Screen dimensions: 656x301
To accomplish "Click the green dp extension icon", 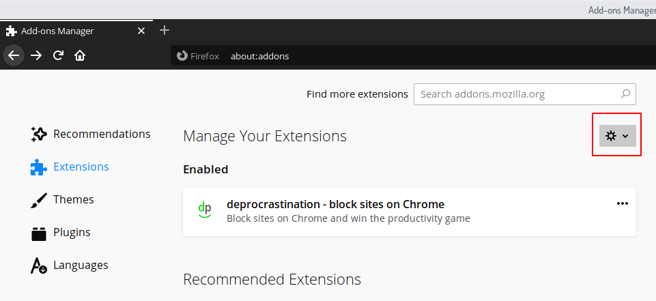I will (204, 210).
